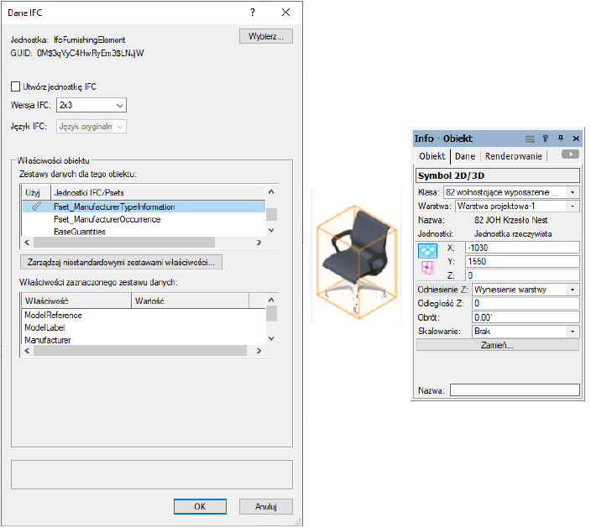The height and width of the screenshot is (528, 591).
Task: Open the Info palette menu icon
Action: (530, 139)
